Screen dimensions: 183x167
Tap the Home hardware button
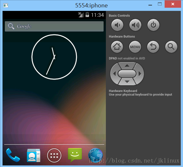(x=117, y=47)
